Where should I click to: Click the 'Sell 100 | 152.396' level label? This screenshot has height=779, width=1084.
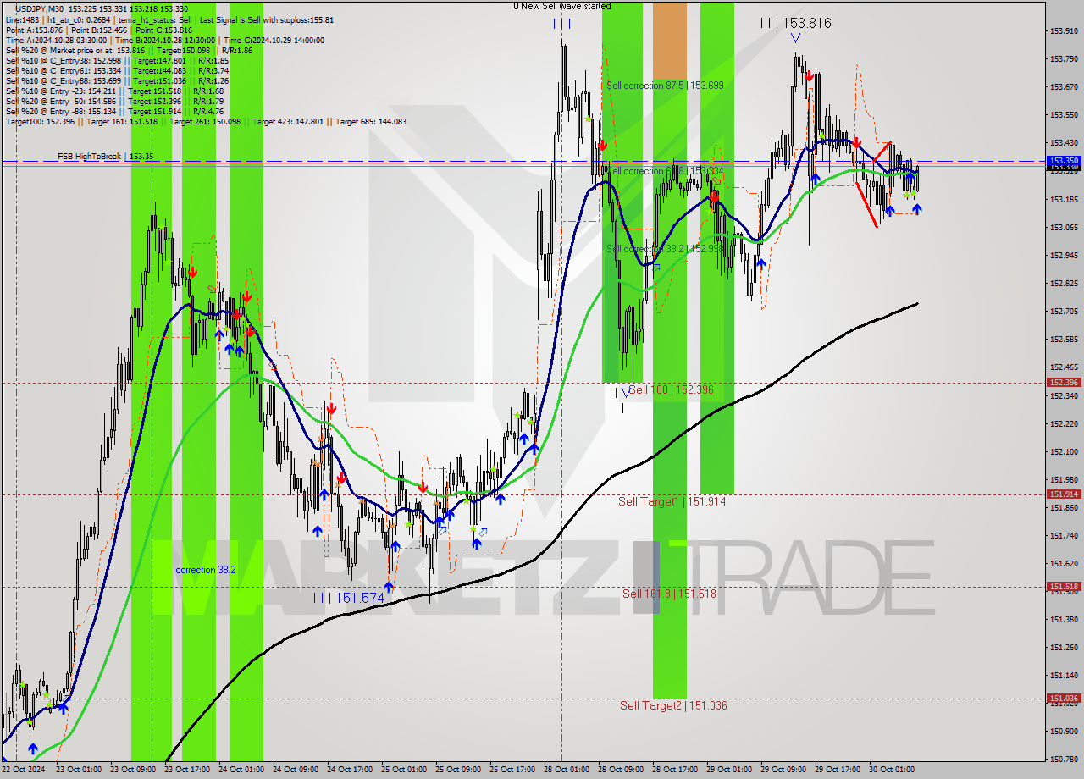click(x=671, y=389)
